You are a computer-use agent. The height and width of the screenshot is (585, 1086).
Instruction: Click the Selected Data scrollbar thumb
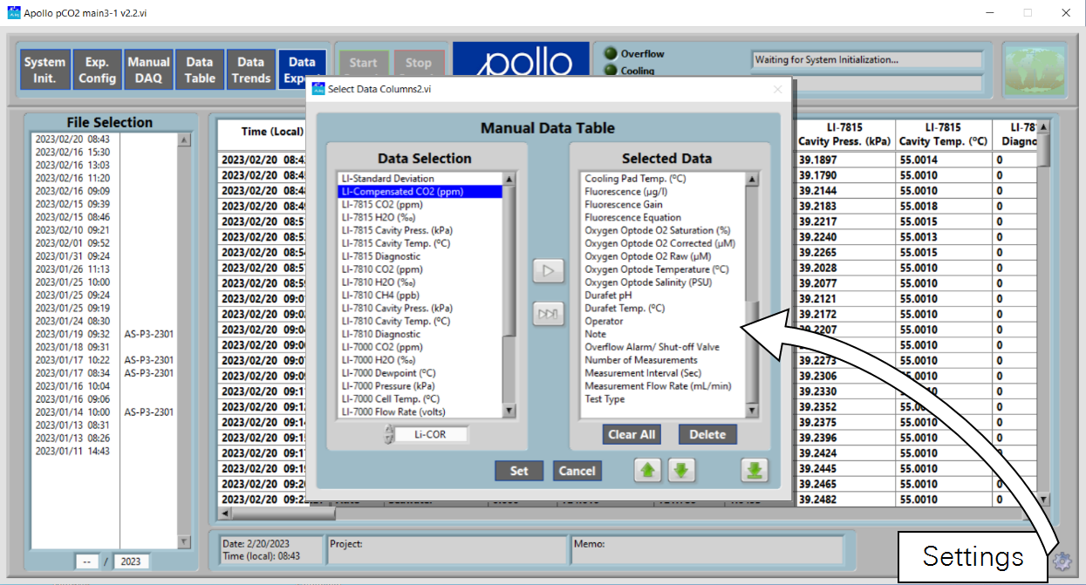coord(753,353)
